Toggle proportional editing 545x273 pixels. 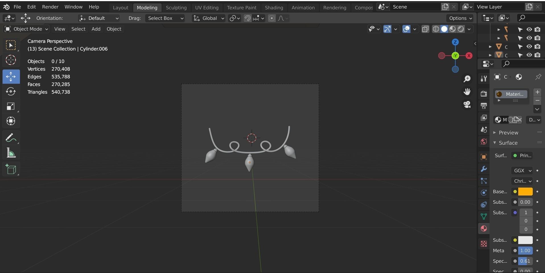click(272, 18)
